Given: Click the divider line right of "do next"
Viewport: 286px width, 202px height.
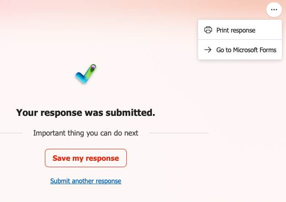Looking at the screenshot, I should [x=178, y=133].
